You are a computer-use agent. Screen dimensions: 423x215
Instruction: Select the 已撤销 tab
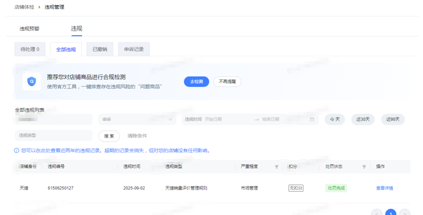100,49
